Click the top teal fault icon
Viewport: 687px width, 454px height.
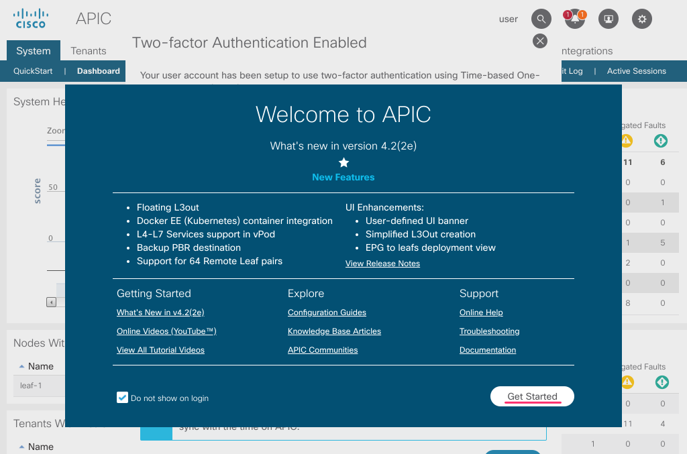coord(661,141)
